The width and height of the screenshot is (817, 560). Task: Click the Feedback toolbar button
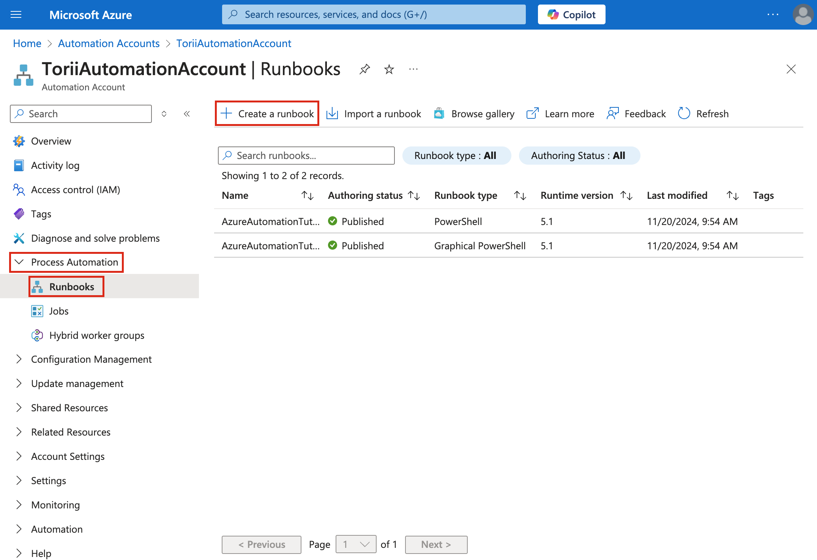tap(636, 113)
